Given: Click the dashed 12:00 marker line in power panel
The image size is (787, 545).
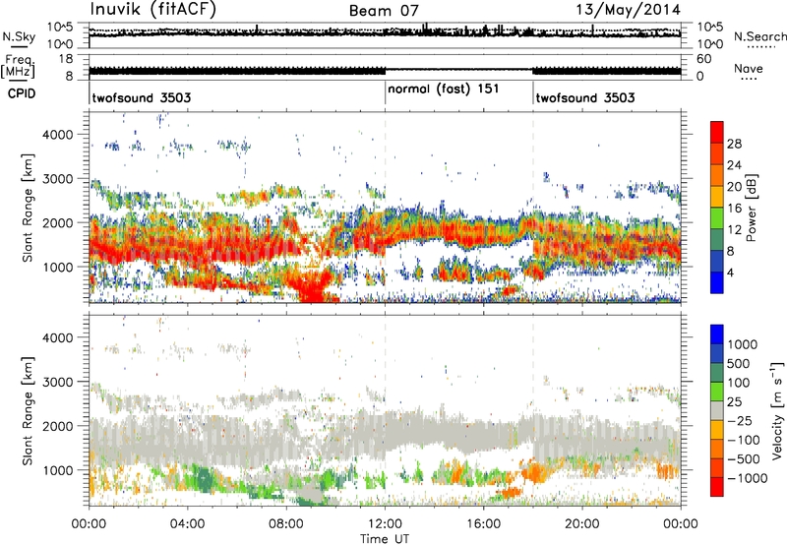Looking at the screenshot, I should click(x=385, y=207).
